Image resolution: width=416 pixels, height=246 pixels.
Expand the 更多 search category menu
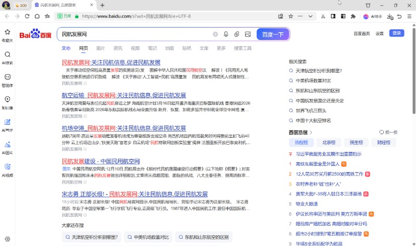pos(222,48)
